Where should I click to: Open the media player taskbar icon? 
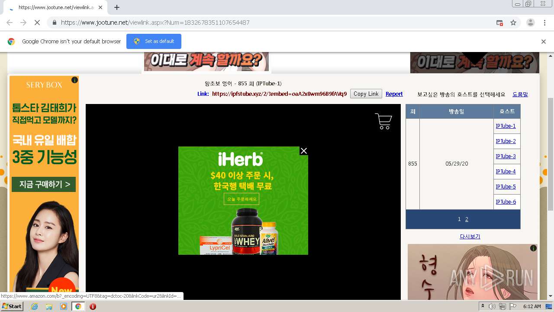64,306
